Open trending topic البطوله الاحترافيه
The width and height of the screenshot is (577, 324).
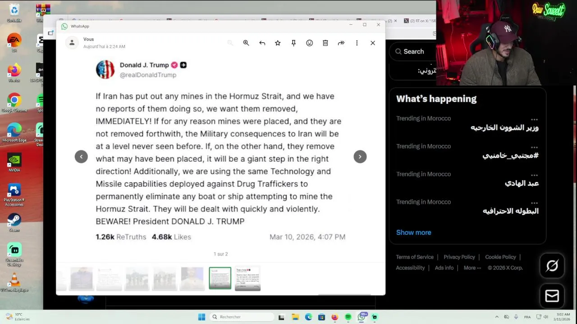[x=510, y=211]
